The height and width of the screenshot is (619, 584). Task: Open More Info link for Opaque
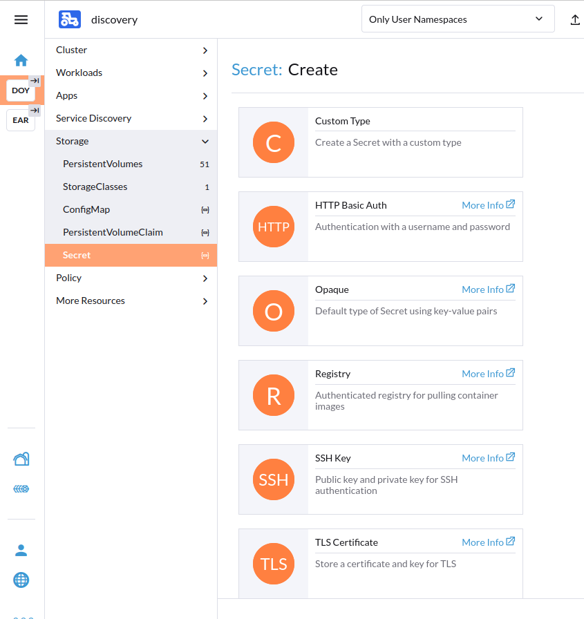coord(488,289)
